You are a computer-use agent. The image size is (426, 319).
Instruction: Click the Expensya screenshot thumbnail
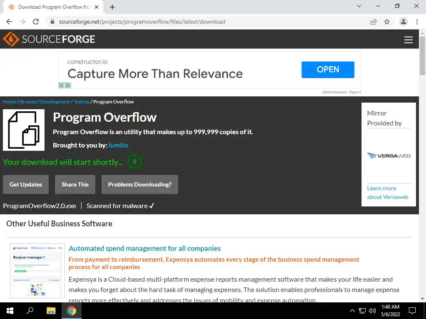(x=37, y=271)
